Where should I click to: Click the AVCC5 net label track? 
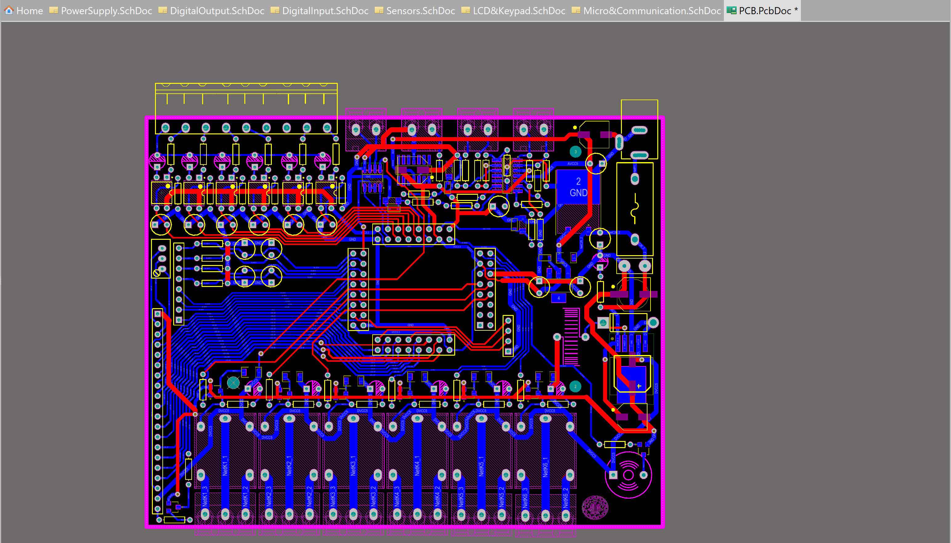[573, 164]
